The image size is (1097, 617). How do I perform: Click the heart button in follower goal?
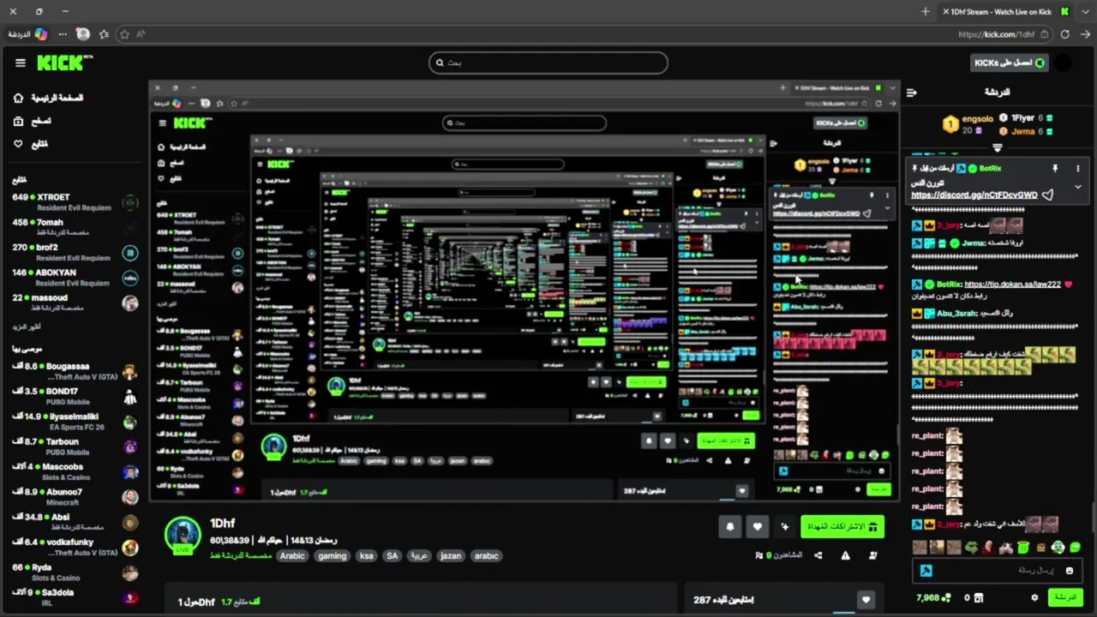(866, 600)
